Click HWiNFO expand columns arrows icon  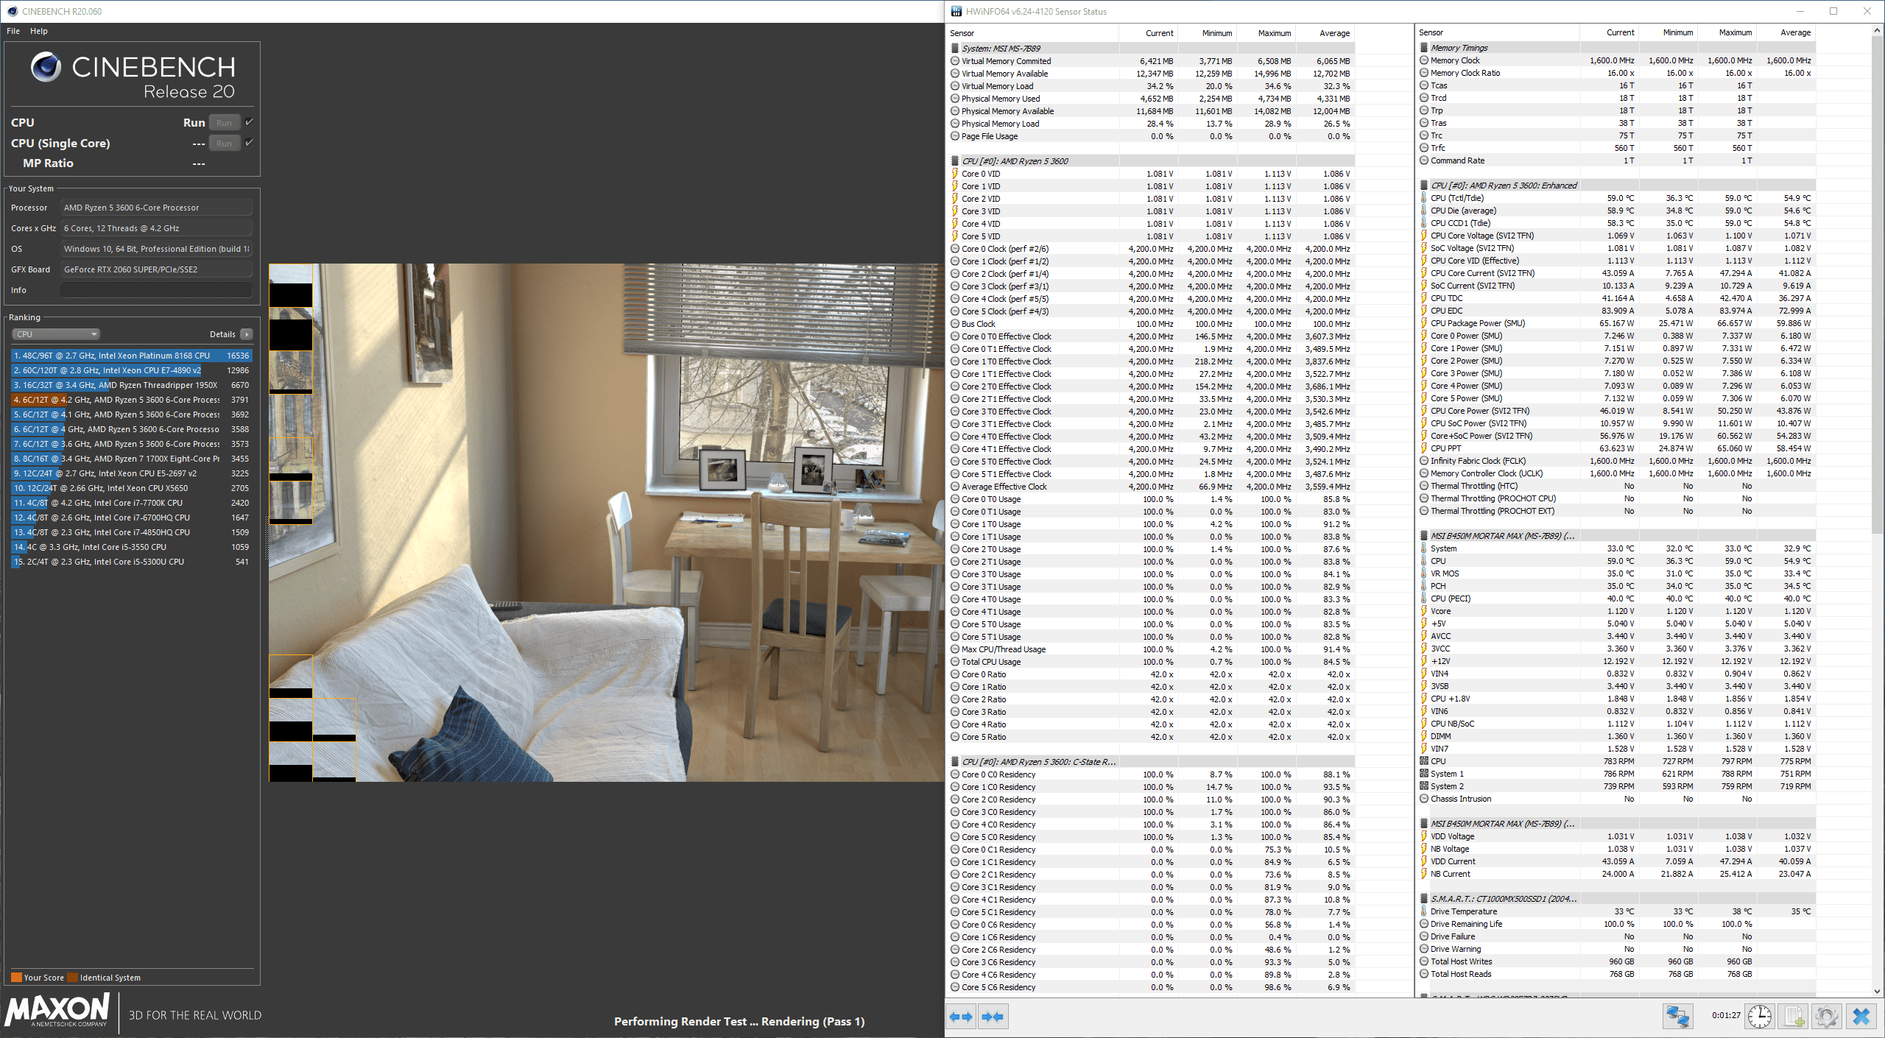tap(961, 1017)
